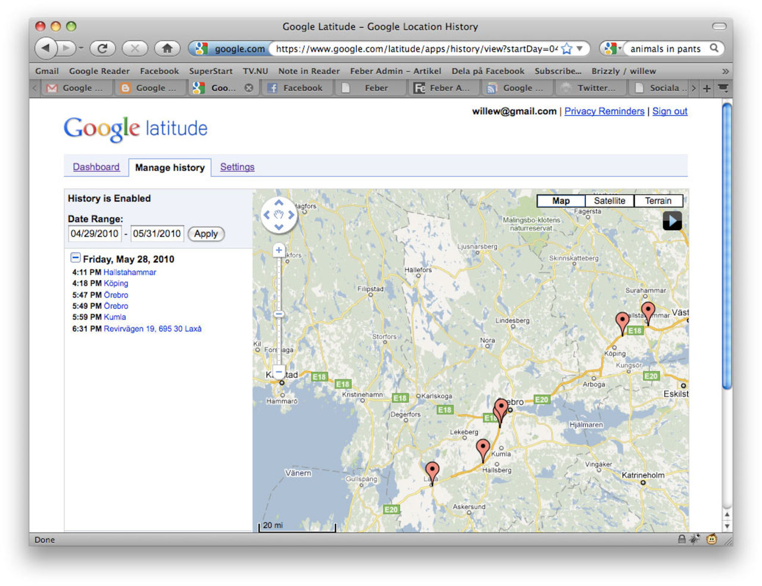Click the map pan up arrow control

279,203
